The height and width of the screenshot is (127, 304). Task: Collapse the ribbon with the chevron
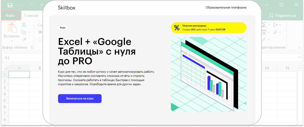[299, 48]
